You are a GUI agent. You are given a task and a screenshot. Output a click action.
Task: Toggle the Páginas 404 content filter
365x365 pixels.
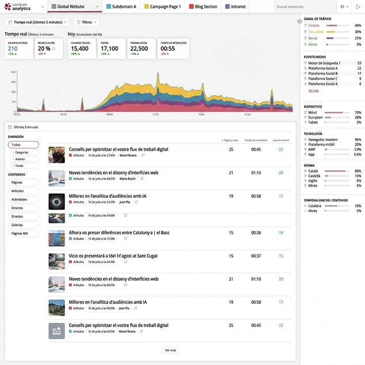coord(23,233)
